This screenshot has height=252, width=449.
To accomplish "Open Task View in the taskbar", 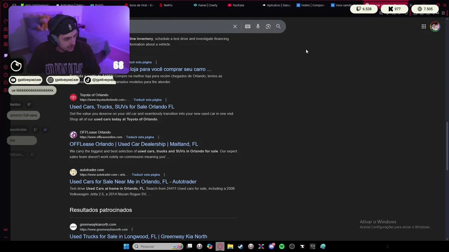I will [x=189, y=246].
